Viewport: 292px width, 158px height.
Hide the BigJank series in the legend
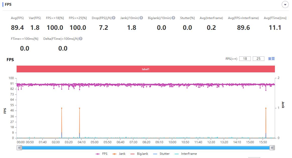139,154
